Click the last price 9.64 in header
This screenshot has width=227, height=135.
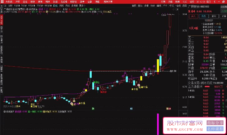coord(192,11)
